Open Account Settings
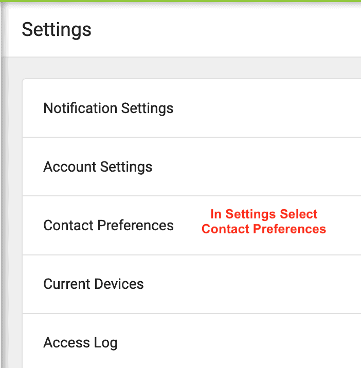 pos(98,167)
